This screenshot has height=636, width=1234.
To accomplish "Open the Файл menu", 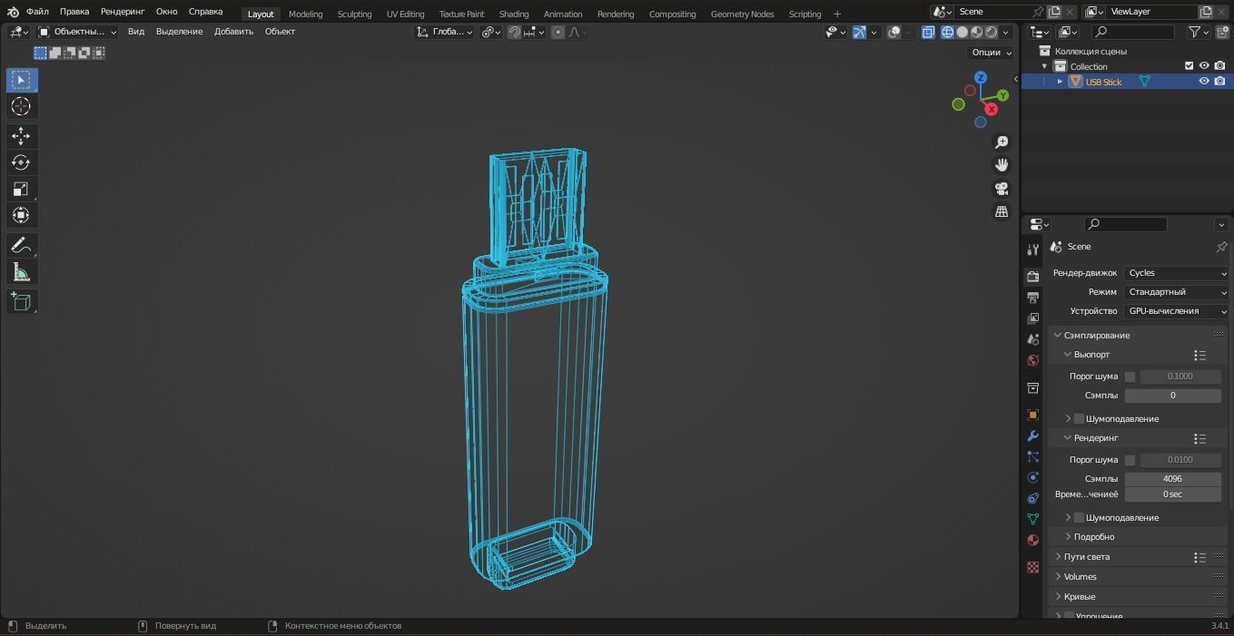I will coord(37,12).
